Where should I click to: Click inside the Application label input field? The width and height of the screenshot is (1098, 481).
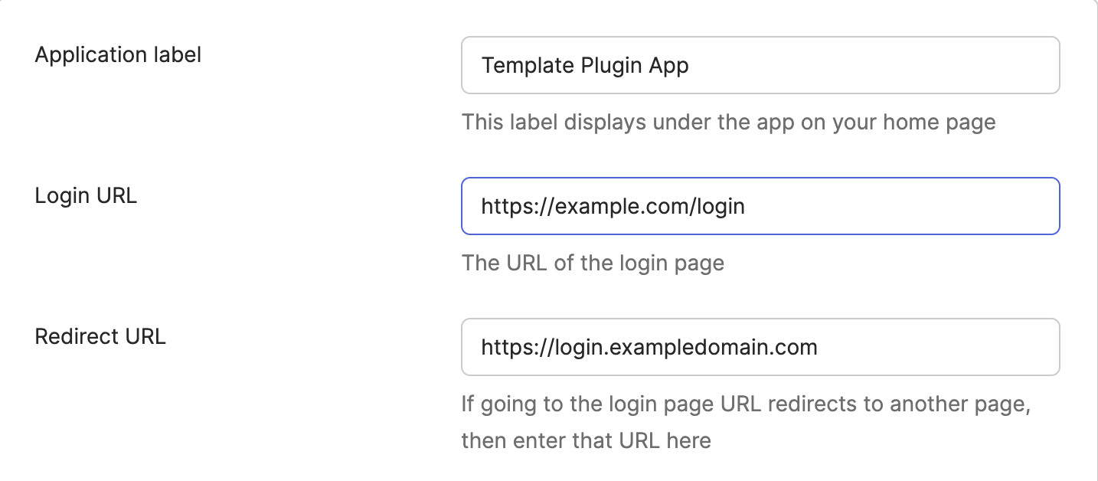point(760,65)
